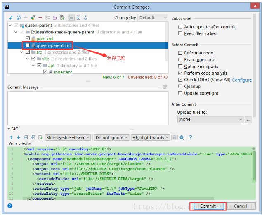Select the pom.xml file row
This screenshot has width=262, height=215.
(x=88, y=39)
